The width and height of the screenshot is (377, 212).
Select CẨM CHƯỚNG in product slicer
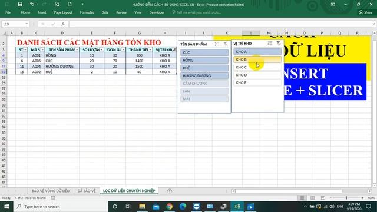[204, 83]
